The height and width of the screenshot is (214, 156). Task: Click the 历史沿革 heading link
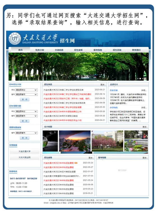(114, 90)
